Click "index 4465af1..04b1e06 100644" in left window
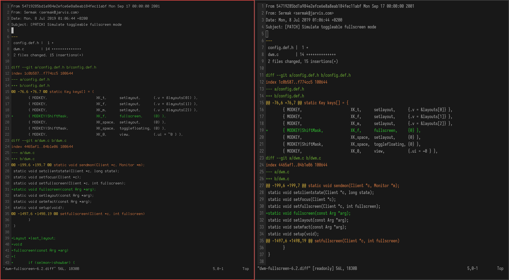 pos(42,147)
